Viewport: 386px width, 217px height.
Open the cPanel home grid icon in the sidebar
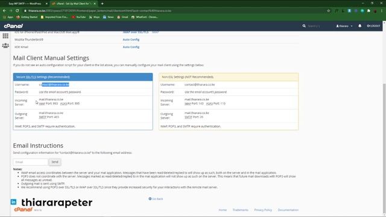click(x=5, y=36)
